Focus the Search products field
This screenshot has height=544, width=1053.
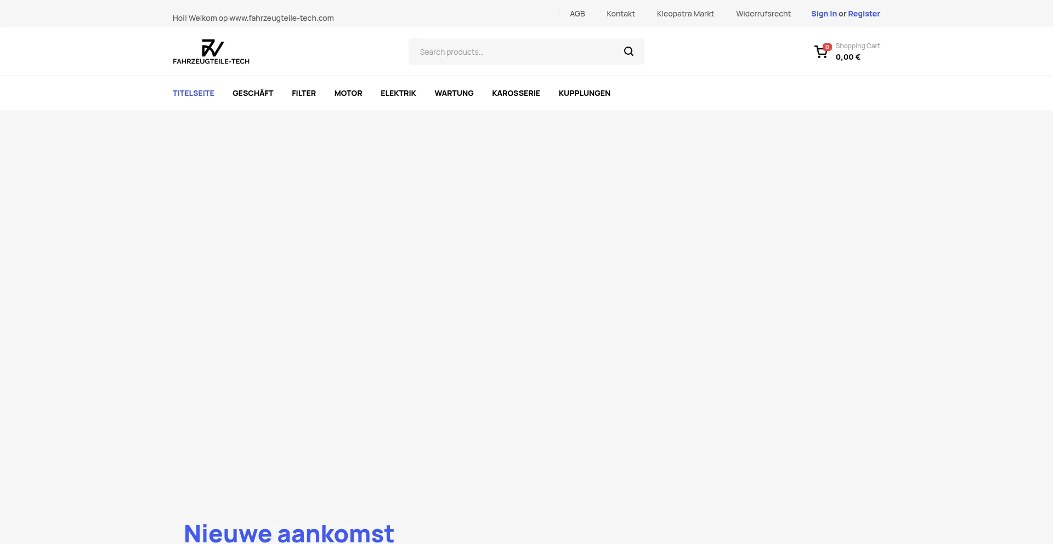[x=516, y=52]
